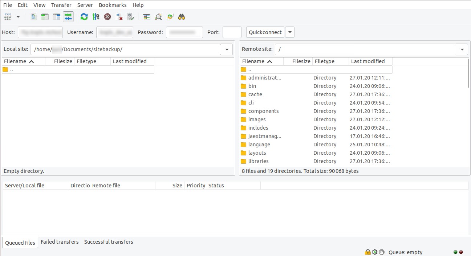Select the bin remote folder
Screen dimensions: 471x256
pos(316,86)
